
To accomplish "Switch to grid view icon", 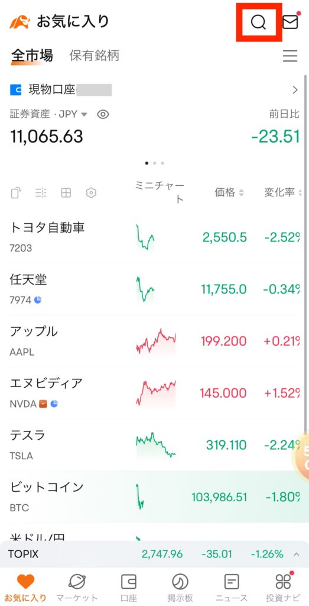I will pos(66,192).
